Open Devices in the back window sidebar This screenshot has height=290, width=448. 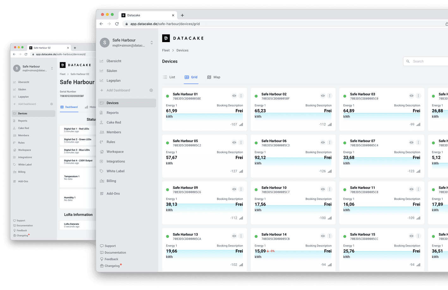coord(34,114)
